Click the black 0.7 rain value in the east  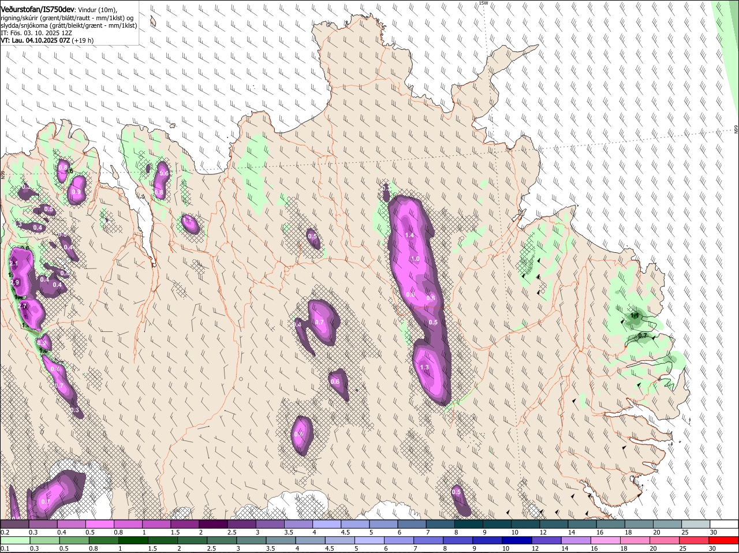pyautogui.click(x=644, y=335)
